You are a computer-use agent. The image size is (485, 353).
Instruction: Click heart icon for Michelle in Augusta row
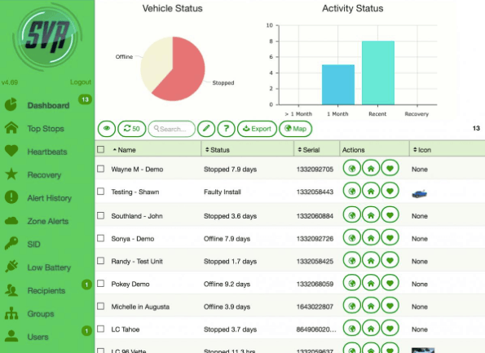(x=390, y=306)
